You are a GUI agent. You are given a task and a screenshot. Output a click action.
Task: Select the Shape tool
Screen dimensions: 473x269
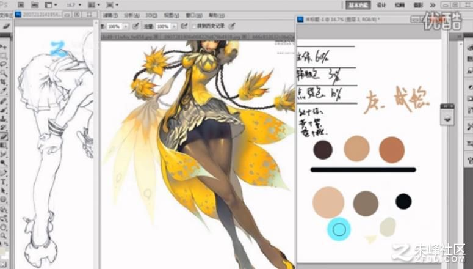[x=4, y=199]
